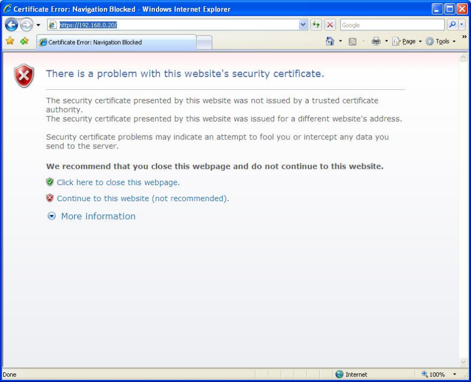
Task: Refresh the page with green arrows icon
Action: coord(316,25)
